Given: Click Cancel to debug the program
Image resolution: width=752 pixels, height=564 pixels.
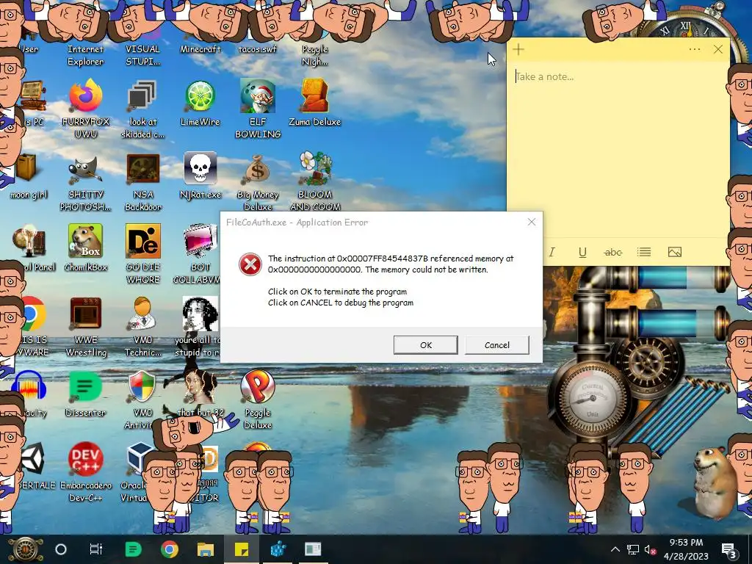Looking at the screenshot, I should click(497, 345).
